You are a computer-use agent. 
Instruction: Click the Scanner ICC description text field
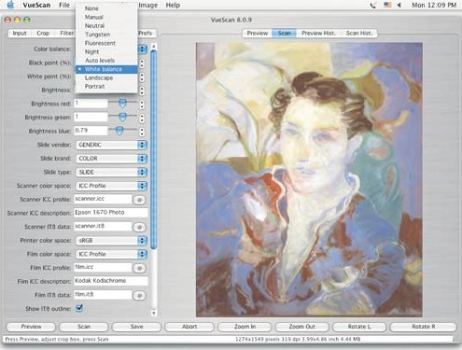[111, 213]
